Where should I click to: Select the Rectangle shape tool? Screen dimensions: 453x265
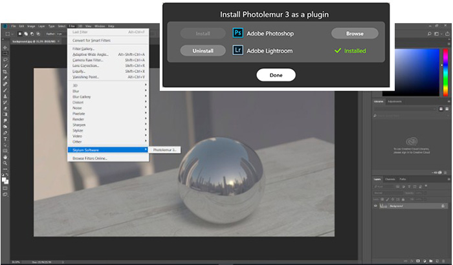tap(5, 151)
